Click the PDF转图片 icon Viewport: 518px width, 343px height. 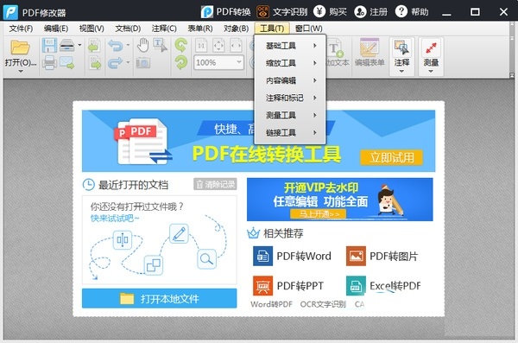(356, 256)
